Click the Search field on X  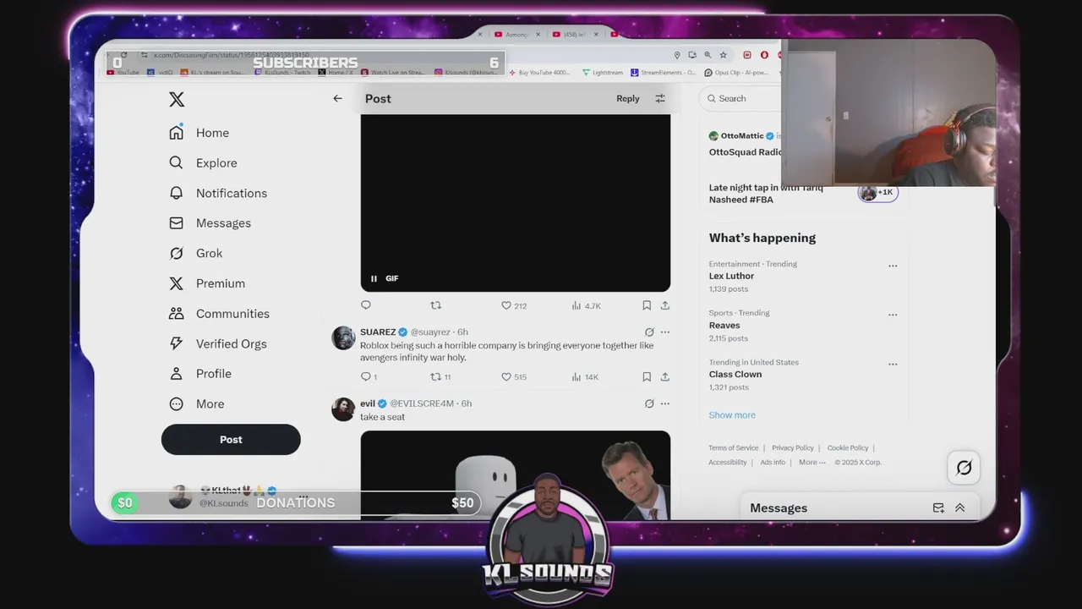tap(740, 99)
